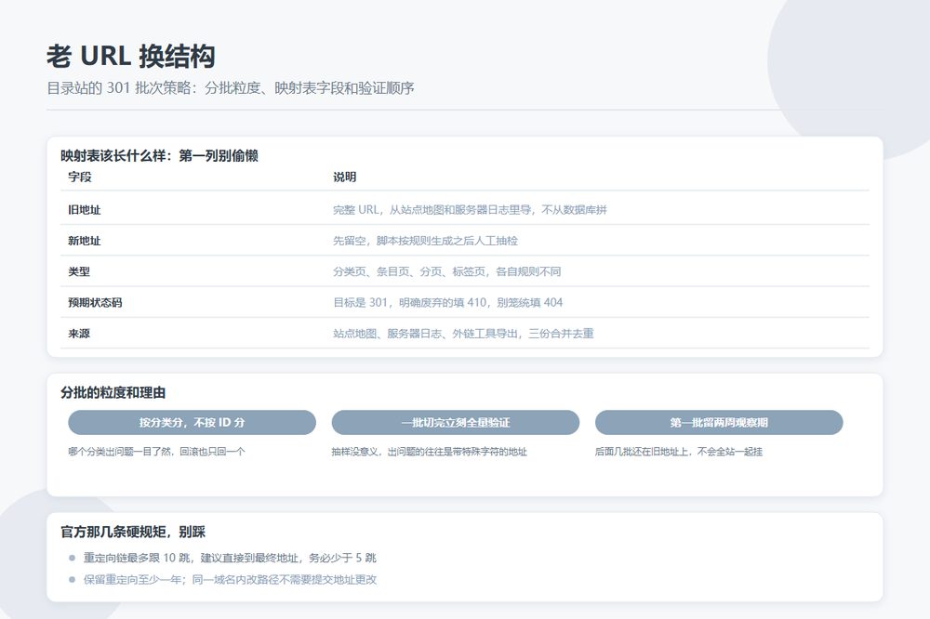Image resolution: width=930 pixels, height=619 pixels.
Task: Click description 分类页、条目页、分页、标签页
Action: (446, 271)
